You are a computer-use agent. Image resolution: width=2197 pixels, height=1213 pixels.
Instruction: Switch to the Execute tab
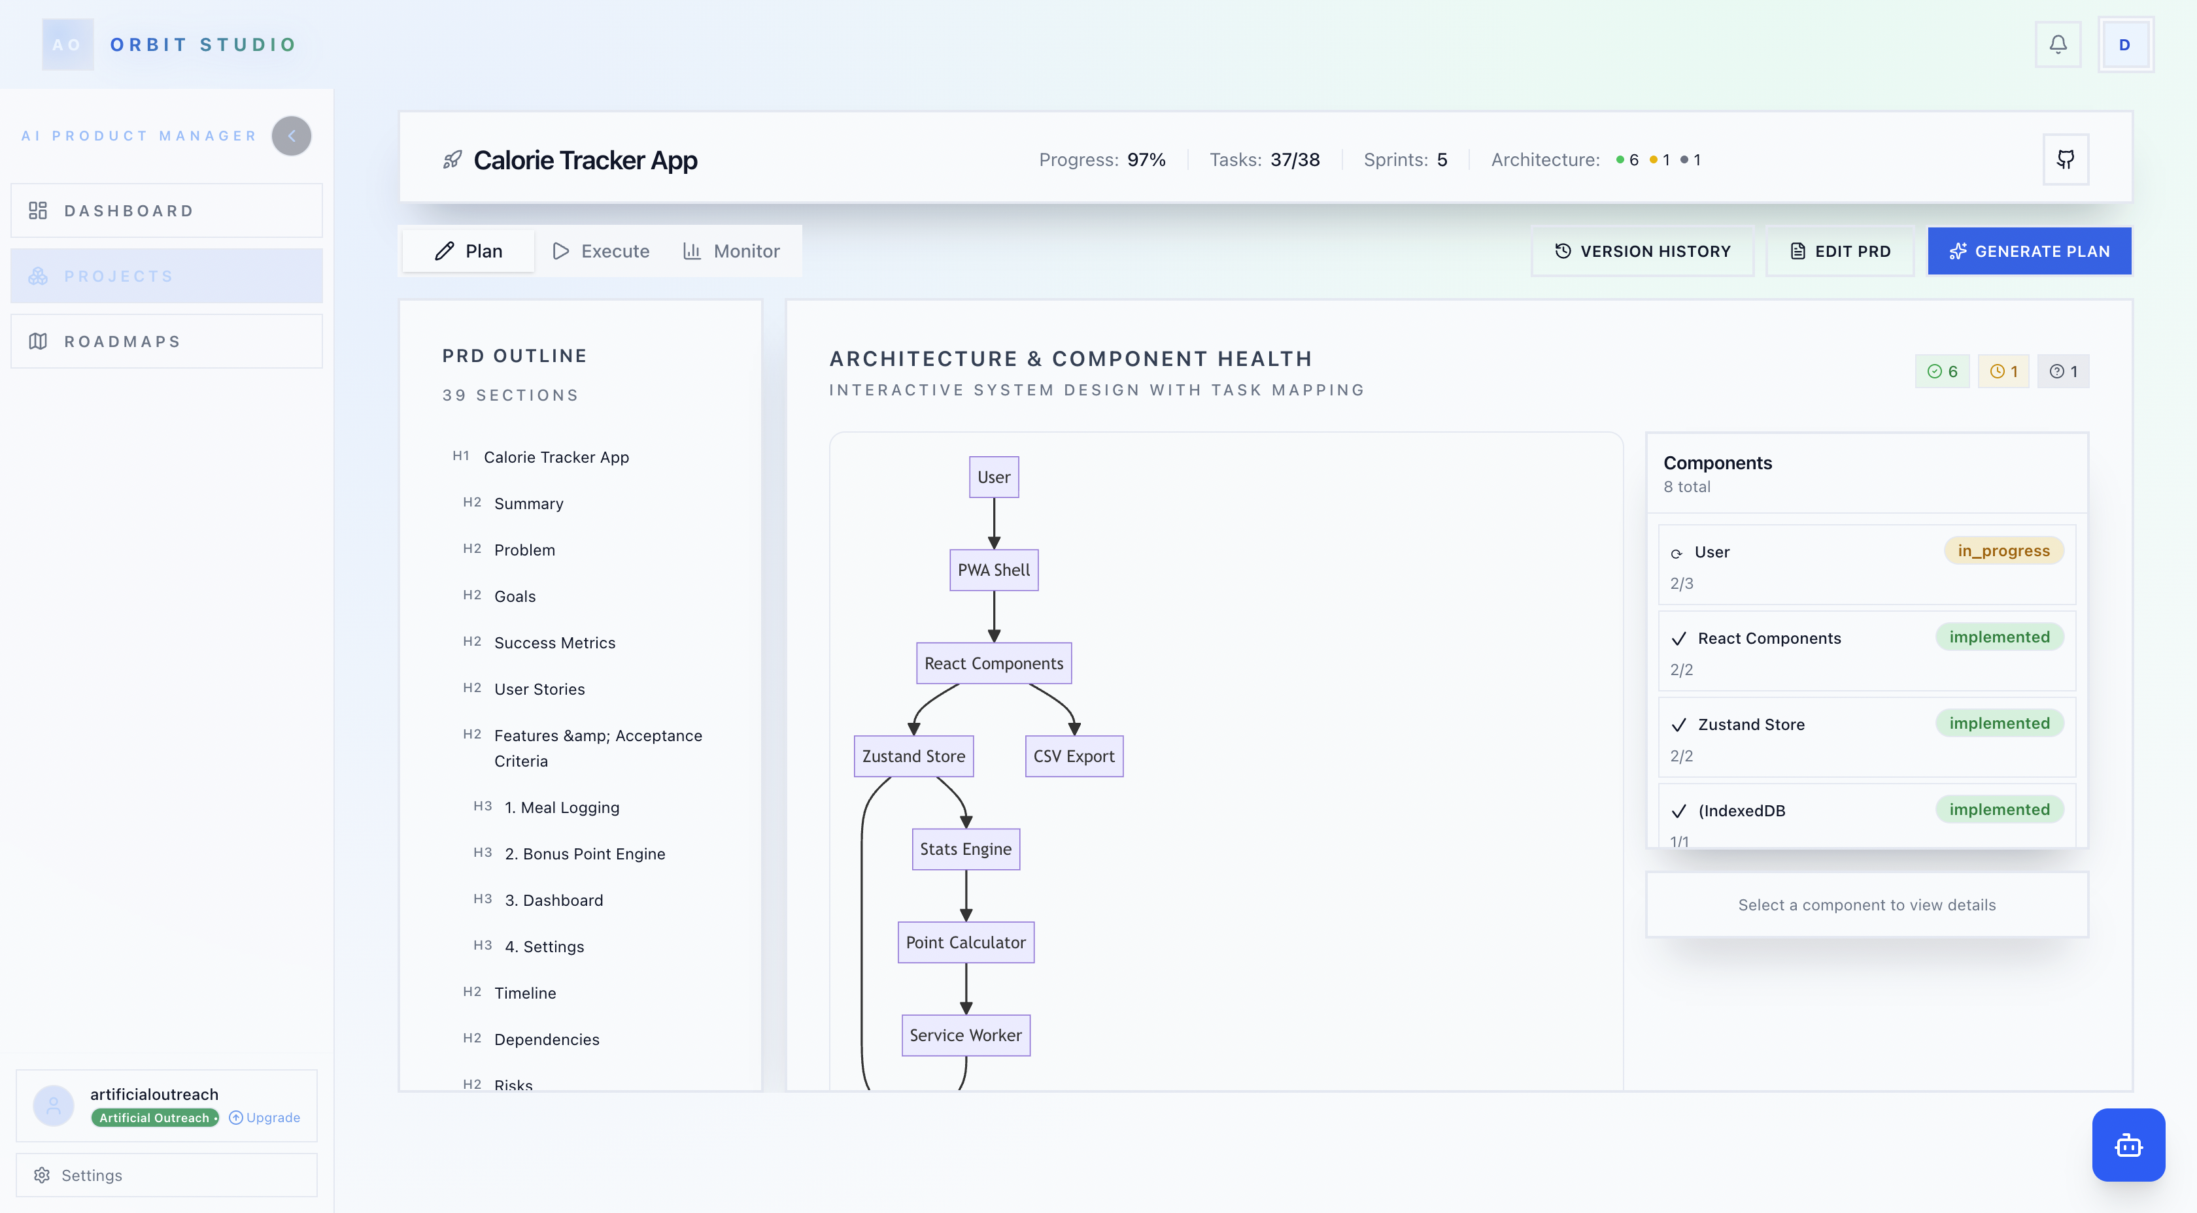click(x=600, y=250)
